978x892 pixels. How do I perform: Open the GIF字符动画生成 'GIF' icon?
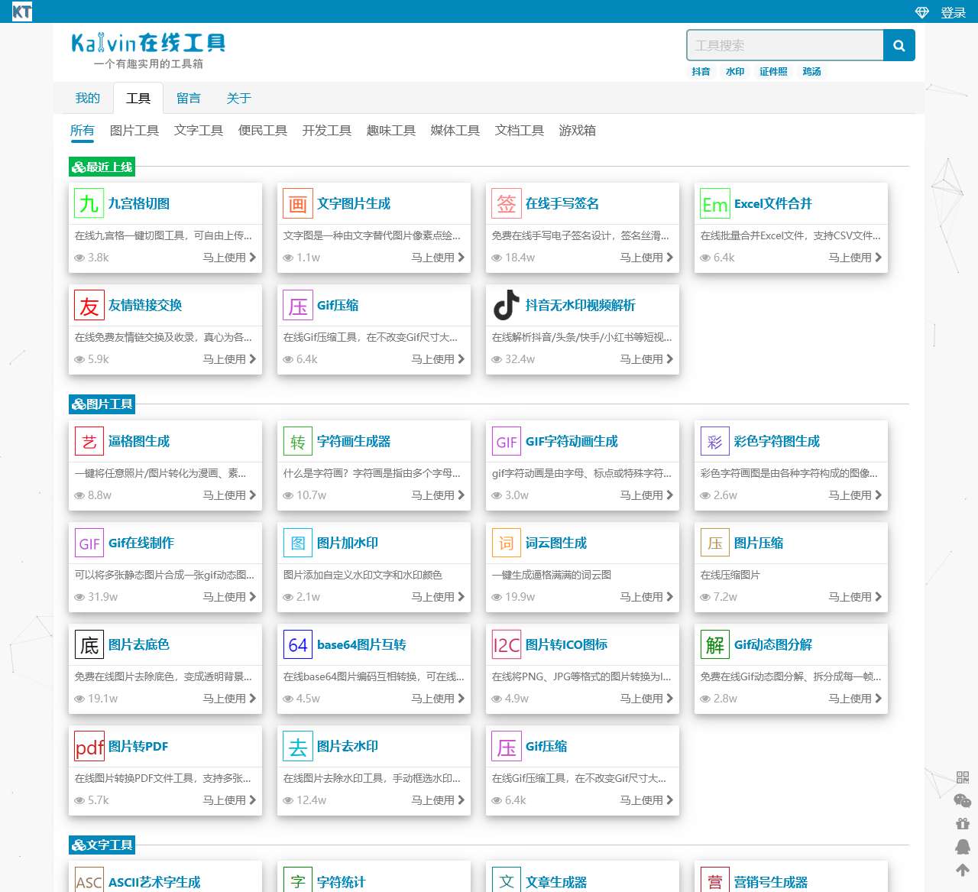[x=506, y=441]
